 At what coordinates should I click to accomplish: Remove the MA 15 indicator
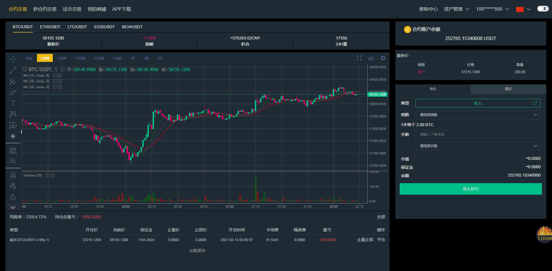[60, 75]
